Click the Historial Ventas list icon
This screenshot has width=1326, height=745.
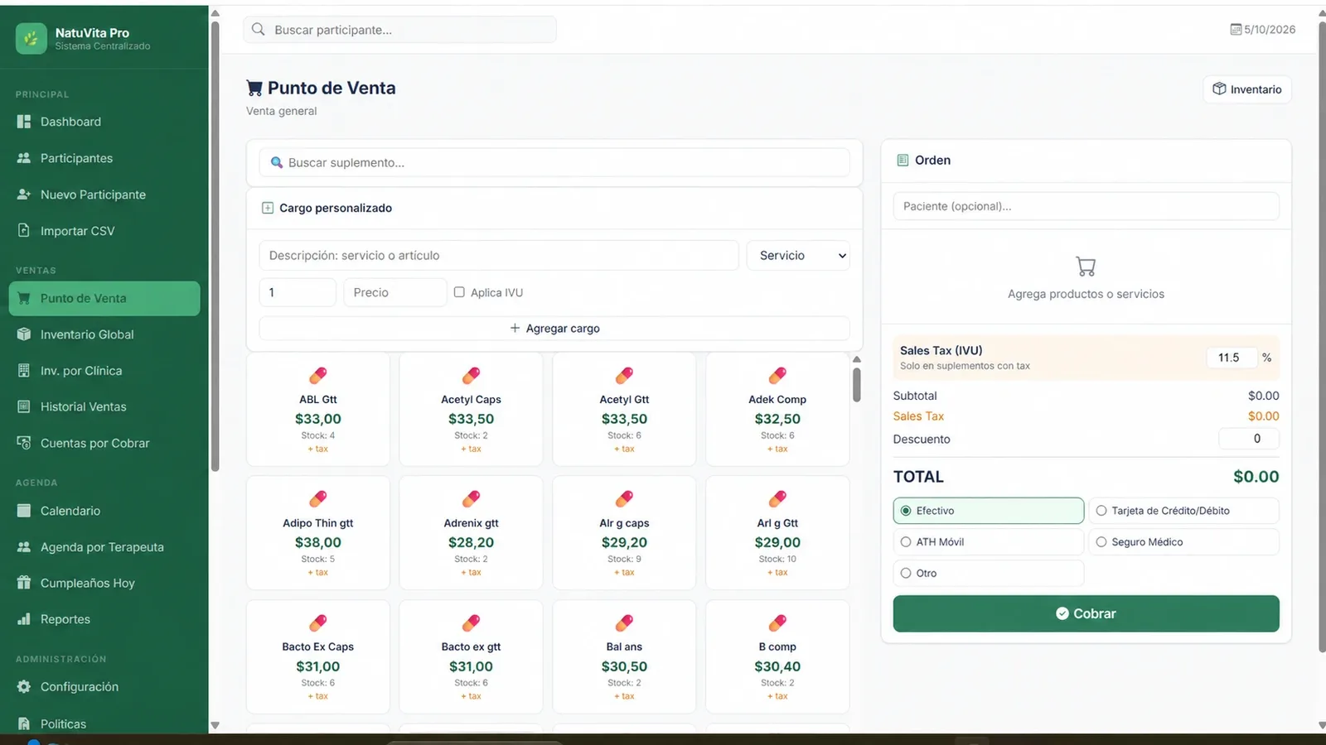click(24, 406)
